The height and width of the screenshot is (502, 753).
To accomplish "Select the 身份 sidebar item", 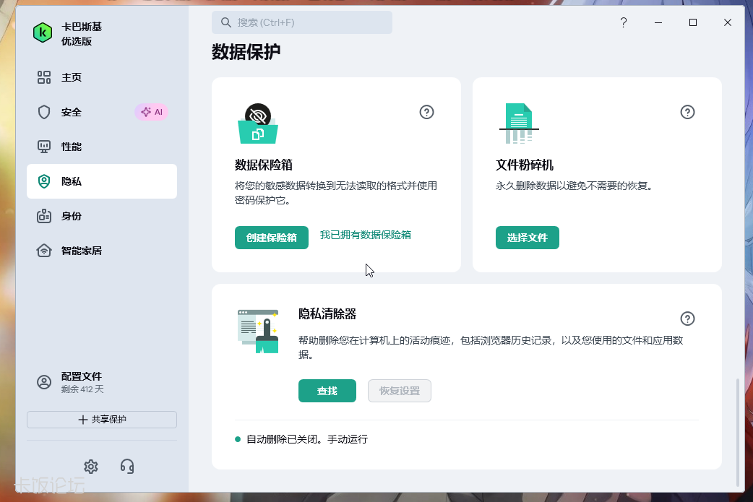I will (x=102, y=216).
